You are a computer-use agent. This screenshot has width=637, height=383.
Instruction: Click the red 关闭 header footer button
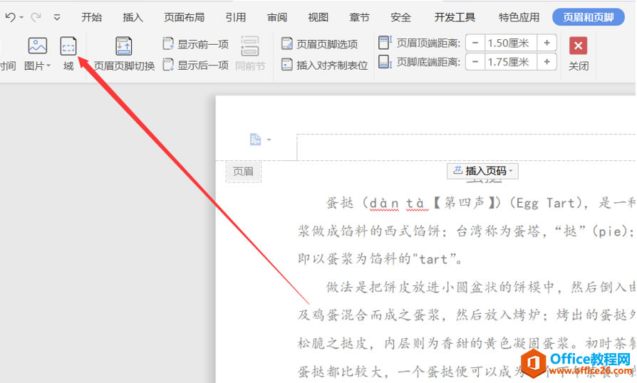coord(578,46)
